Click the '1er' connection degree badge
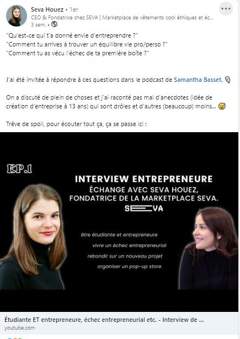 point(74,9)
